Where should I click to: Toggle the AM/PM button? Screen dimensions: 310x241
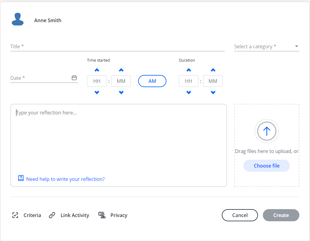pos(152,81)
